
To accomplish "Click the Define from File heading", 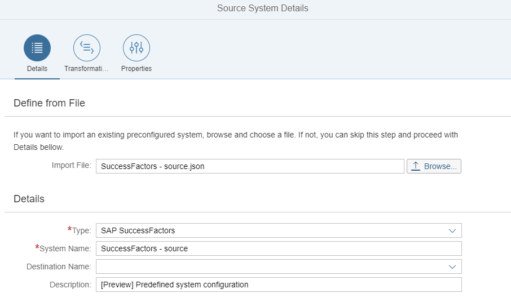I will 49,103.
